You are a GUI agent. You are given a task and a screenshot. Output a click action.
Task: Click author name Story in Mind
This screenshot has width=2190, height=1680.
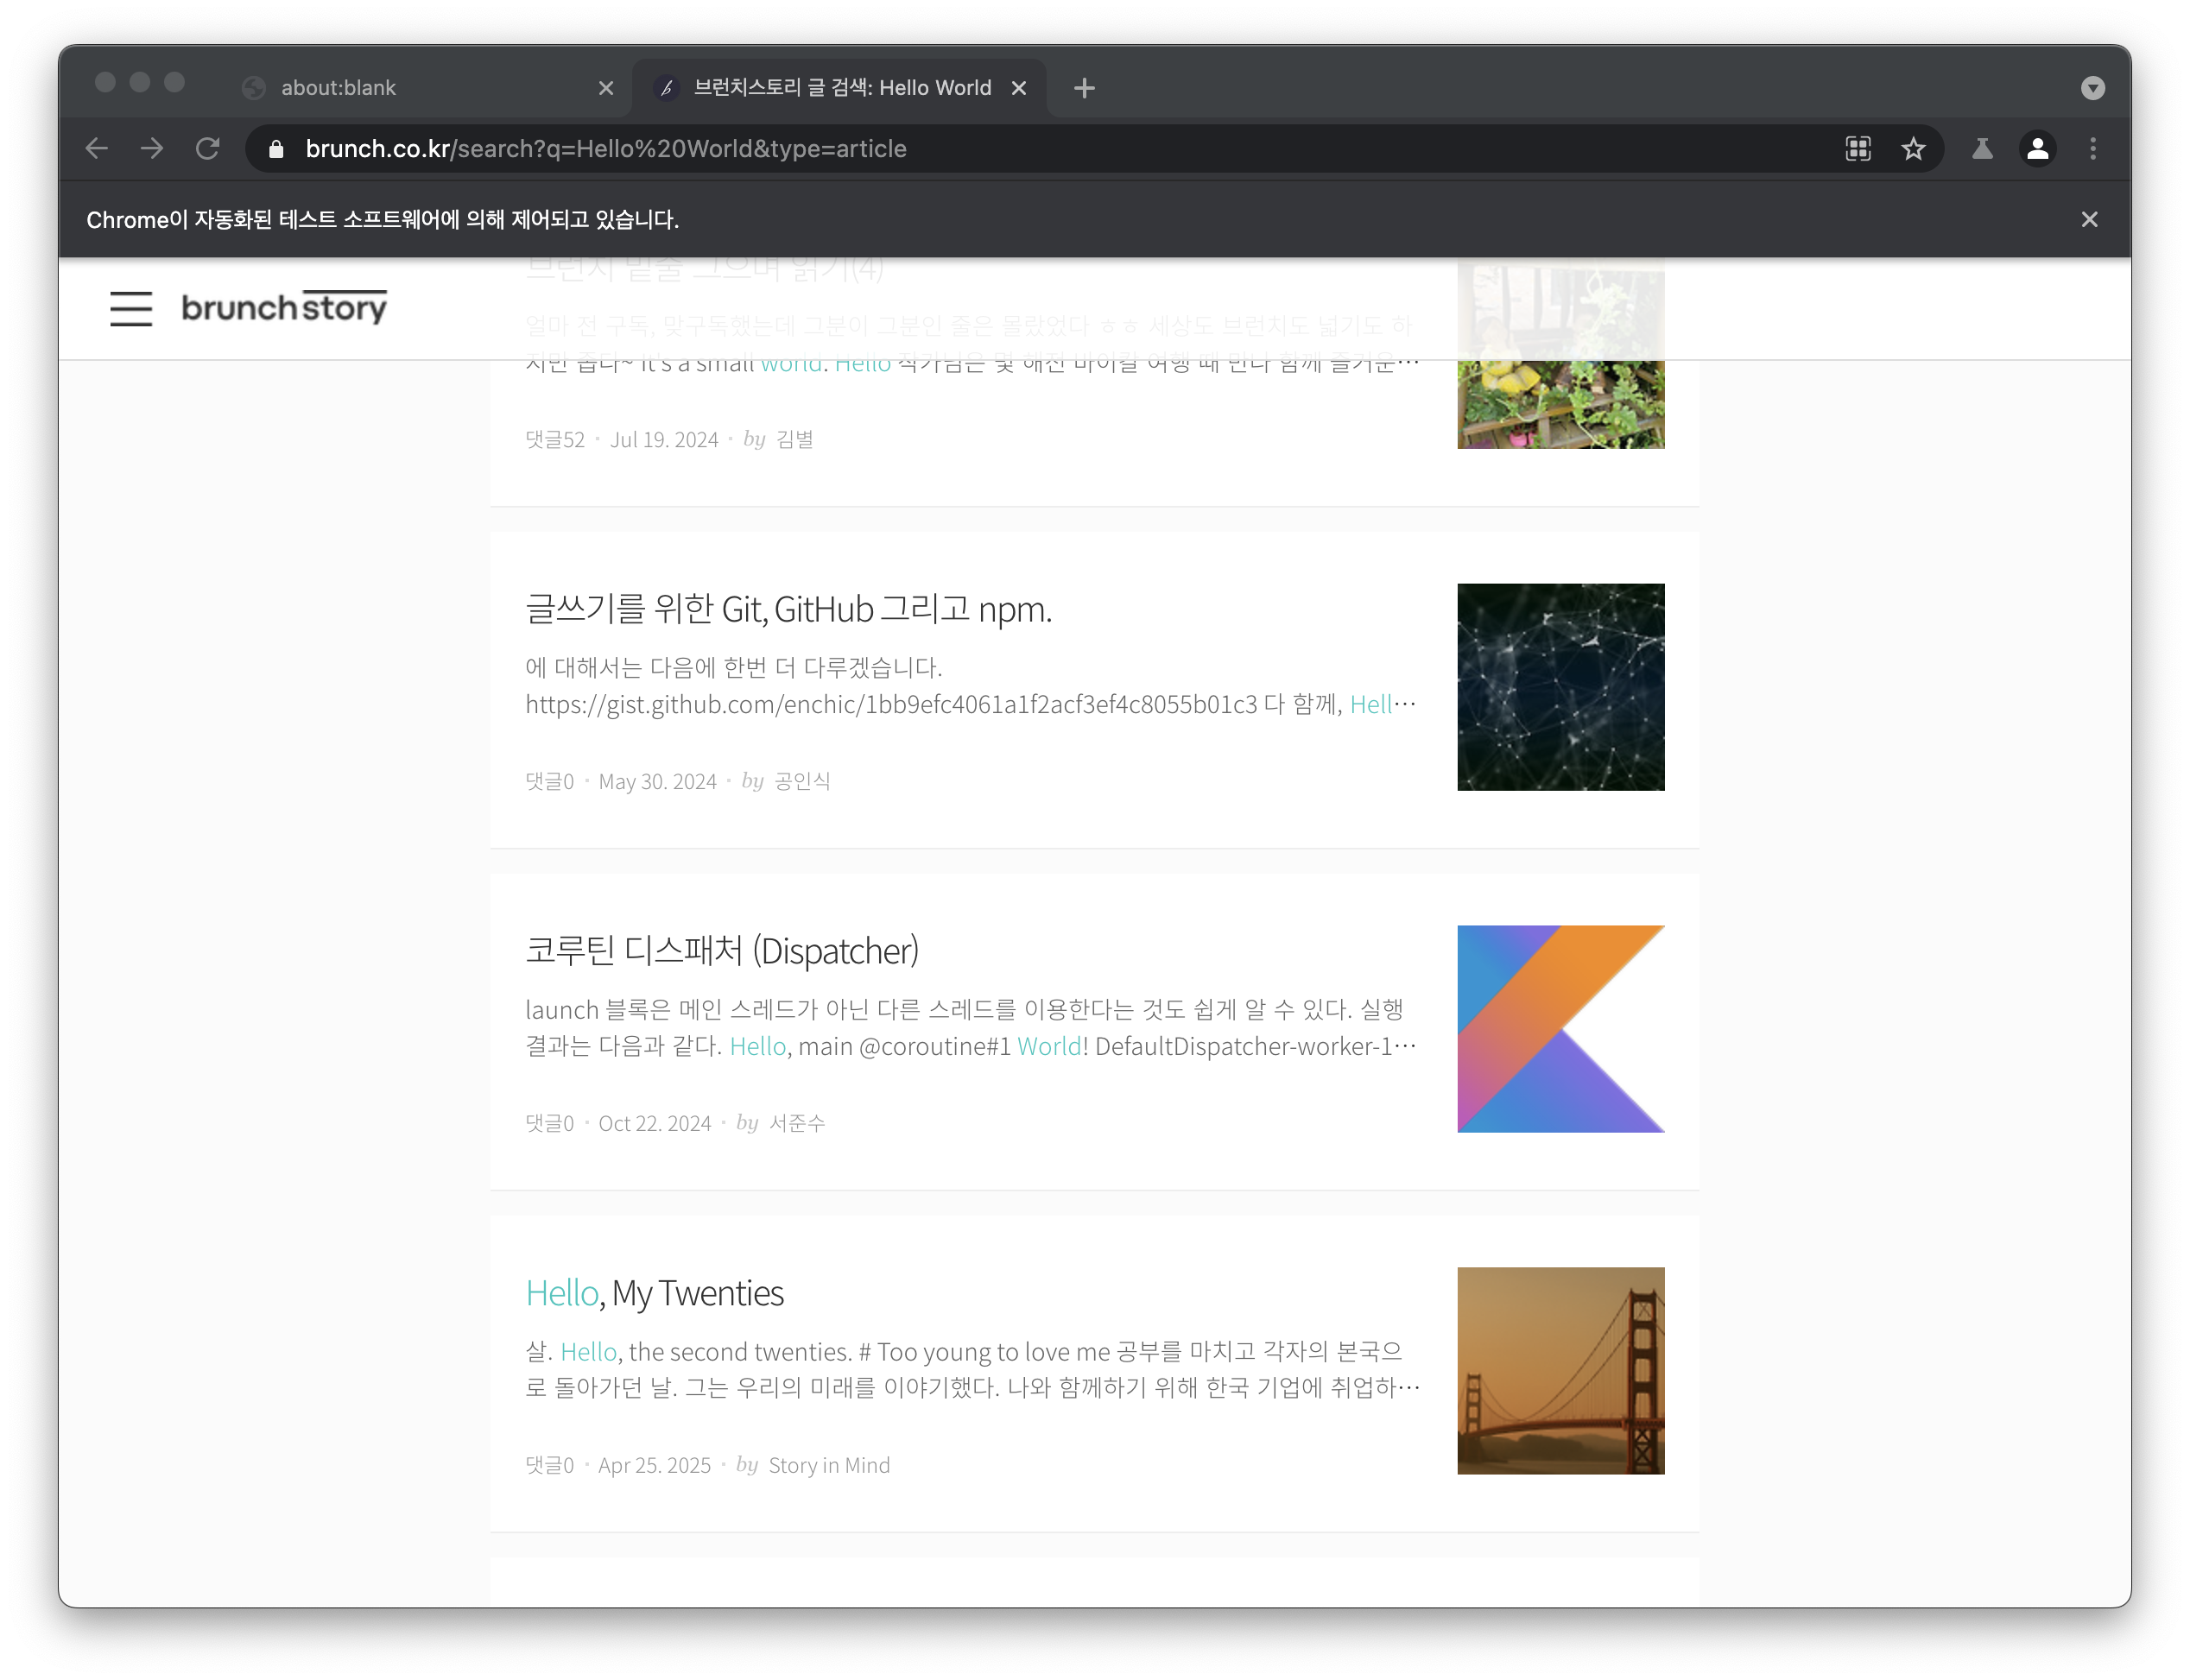[828, 1465]
